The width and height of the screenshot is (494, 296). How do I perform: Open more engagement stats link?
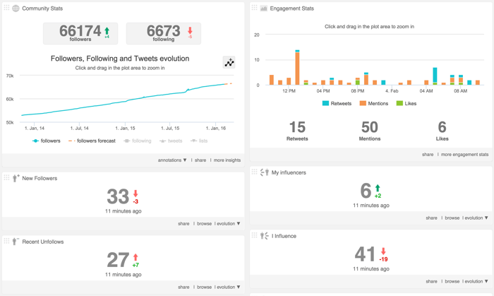[465, 154]
